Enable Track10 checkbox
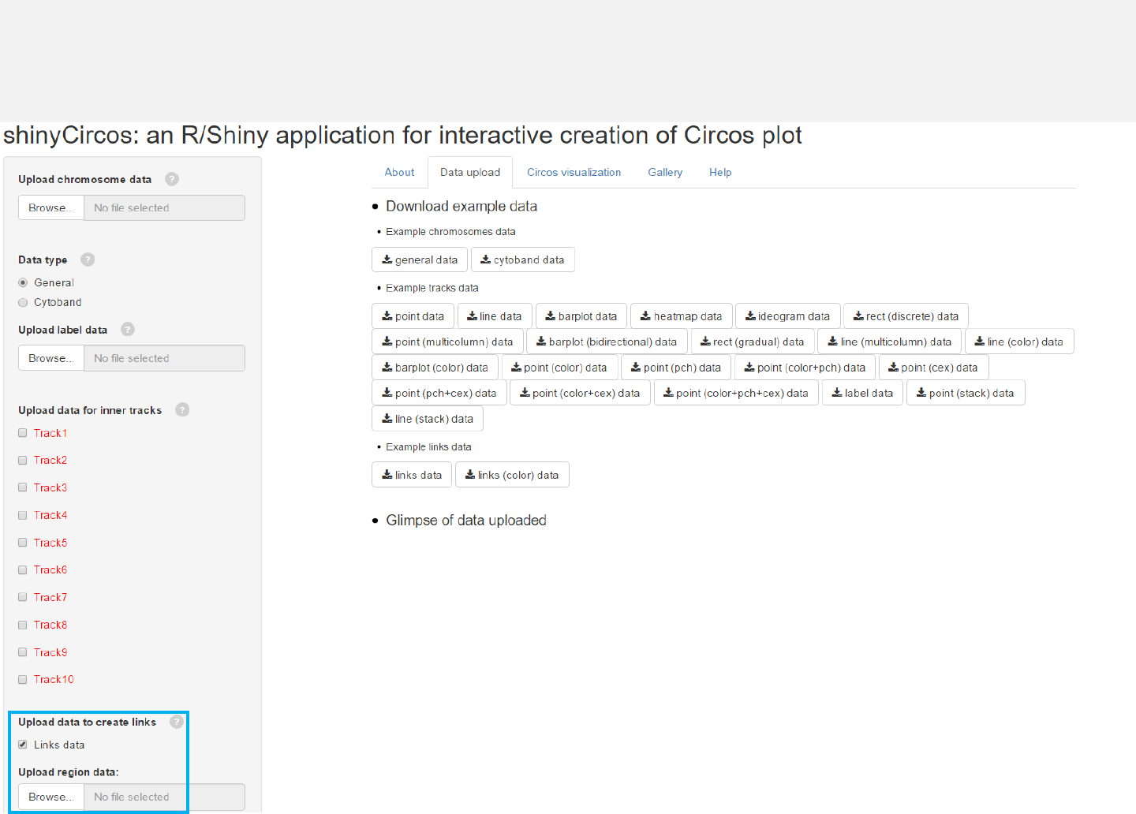 tap(23, 679)
